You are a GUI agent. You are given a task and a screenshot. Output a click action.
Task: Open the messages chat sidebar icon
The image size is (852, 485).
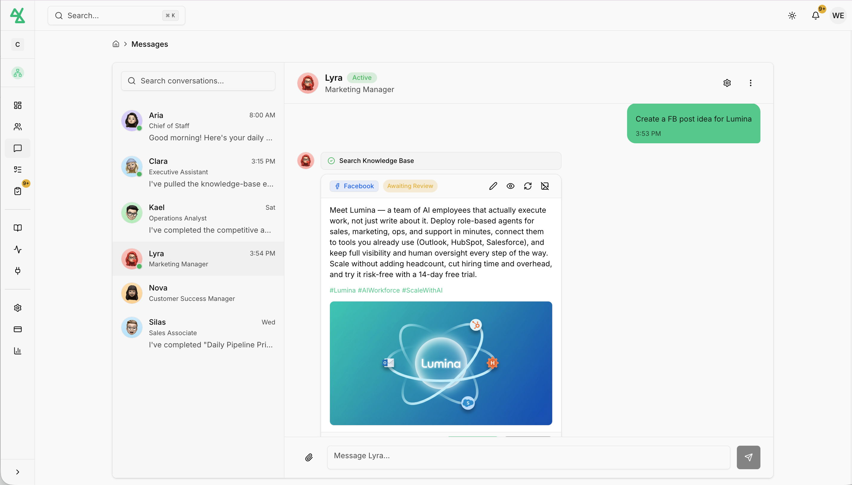coord(18,148)
